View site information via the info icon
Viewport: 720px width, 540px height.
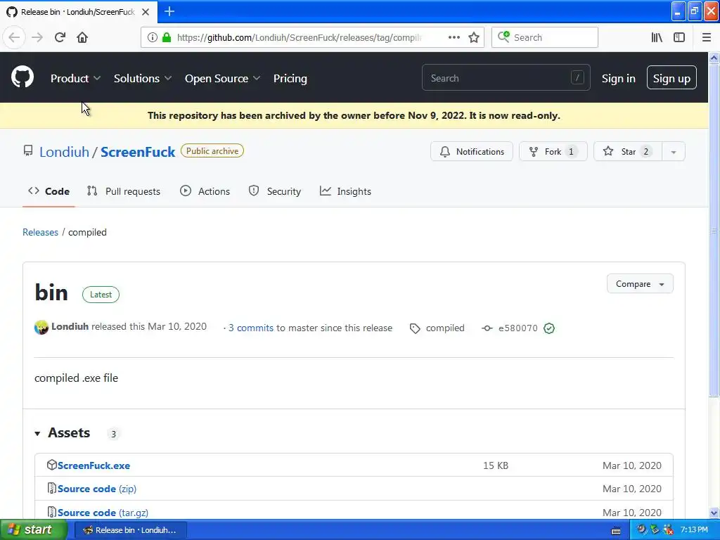pyautogui.click(x=153, y=38)
